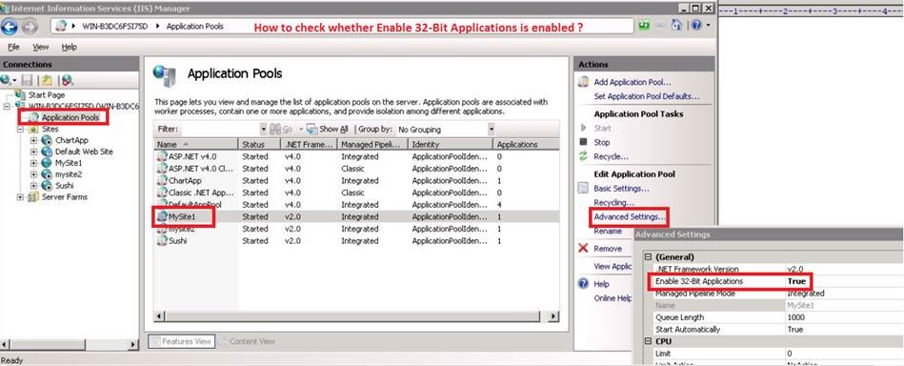This screenshot has height=366, width=904.
Task: Click the Recycle action
Action: [x=612, y=156]
